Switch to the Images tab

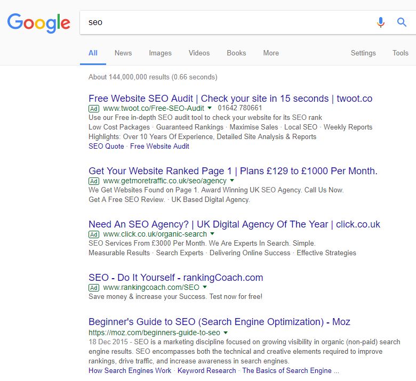(x=160, y=53)
